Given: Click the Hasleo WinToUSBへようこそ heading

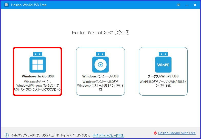Looking at the screenshot, I should 100,32.
